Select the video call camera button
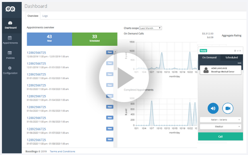 pos(228,108)
